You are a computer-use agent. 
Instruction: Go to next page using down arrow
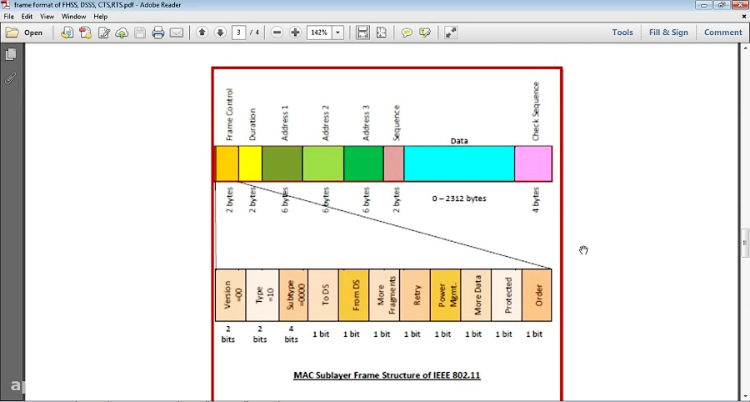(221, 33)
